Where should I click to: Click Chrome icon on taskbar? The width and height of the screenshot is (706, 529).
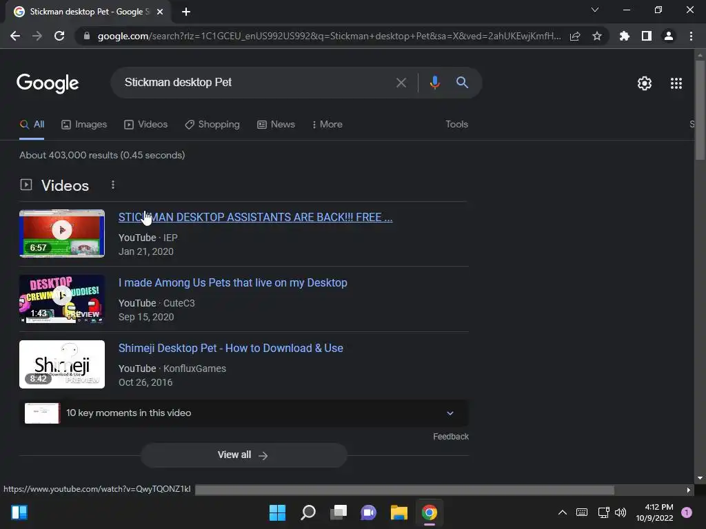429,512
